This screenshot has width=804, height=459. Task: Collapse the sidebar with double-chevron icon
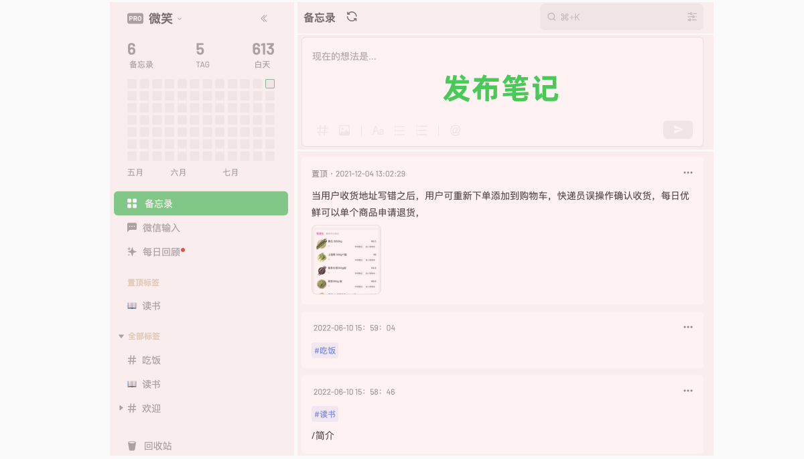264,19
